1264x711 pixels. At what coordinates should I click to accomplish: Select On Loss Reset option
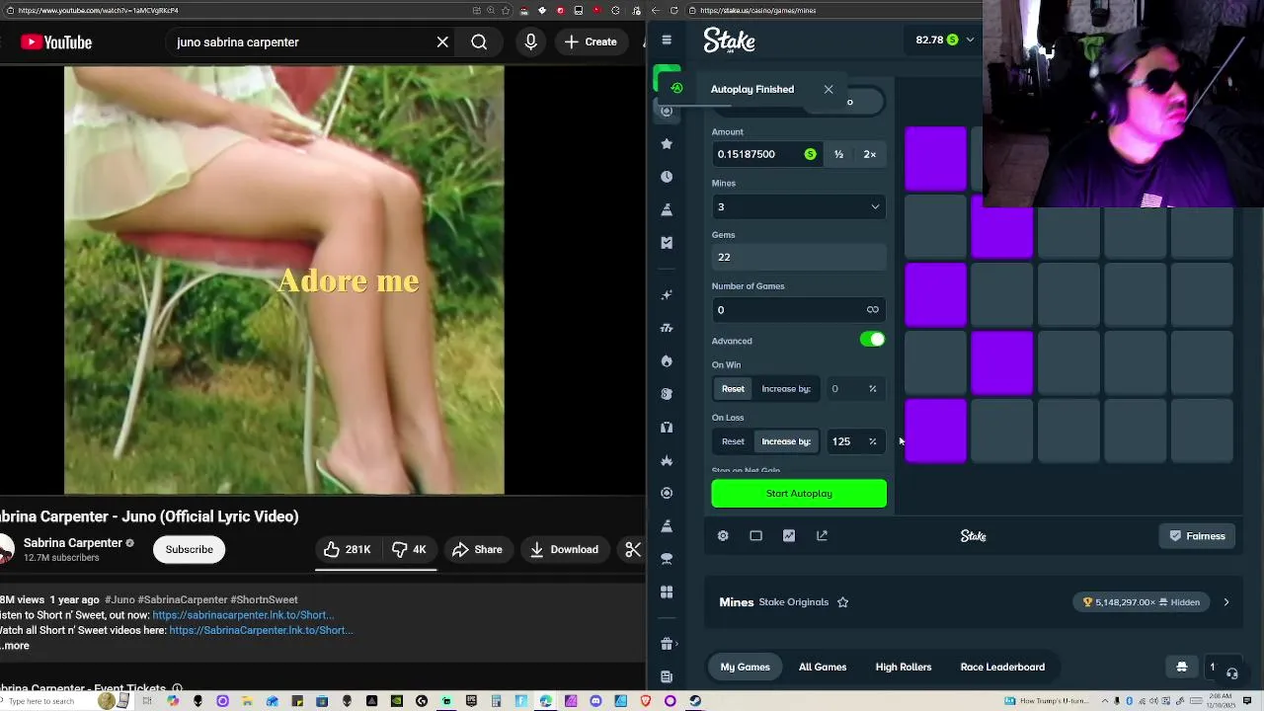click(733, 441)
